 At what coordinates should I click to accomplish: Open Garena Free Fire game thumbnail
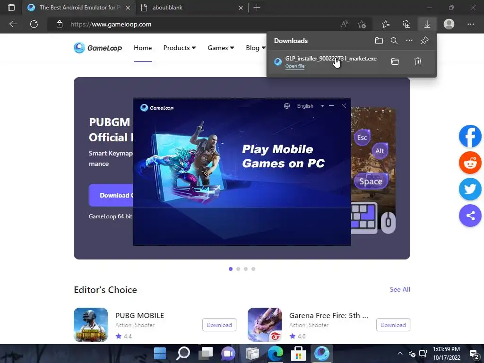265,324
